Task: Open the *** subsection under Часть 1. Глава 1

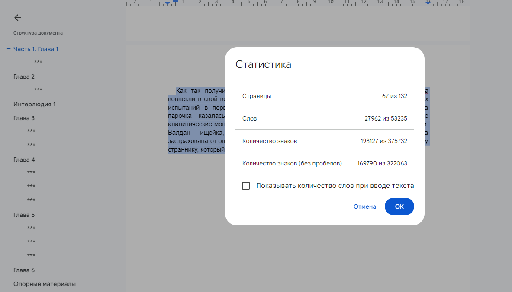Action: click(38, 63)
